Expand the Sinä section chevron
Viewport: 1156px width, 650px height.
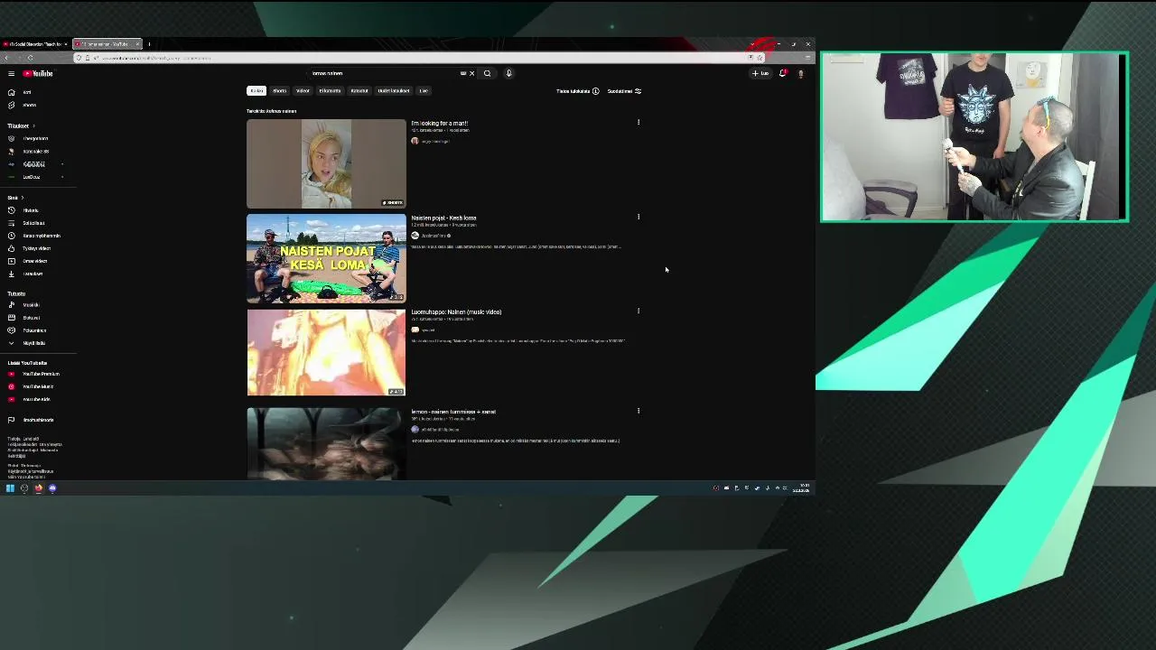[x=23, y=198]
